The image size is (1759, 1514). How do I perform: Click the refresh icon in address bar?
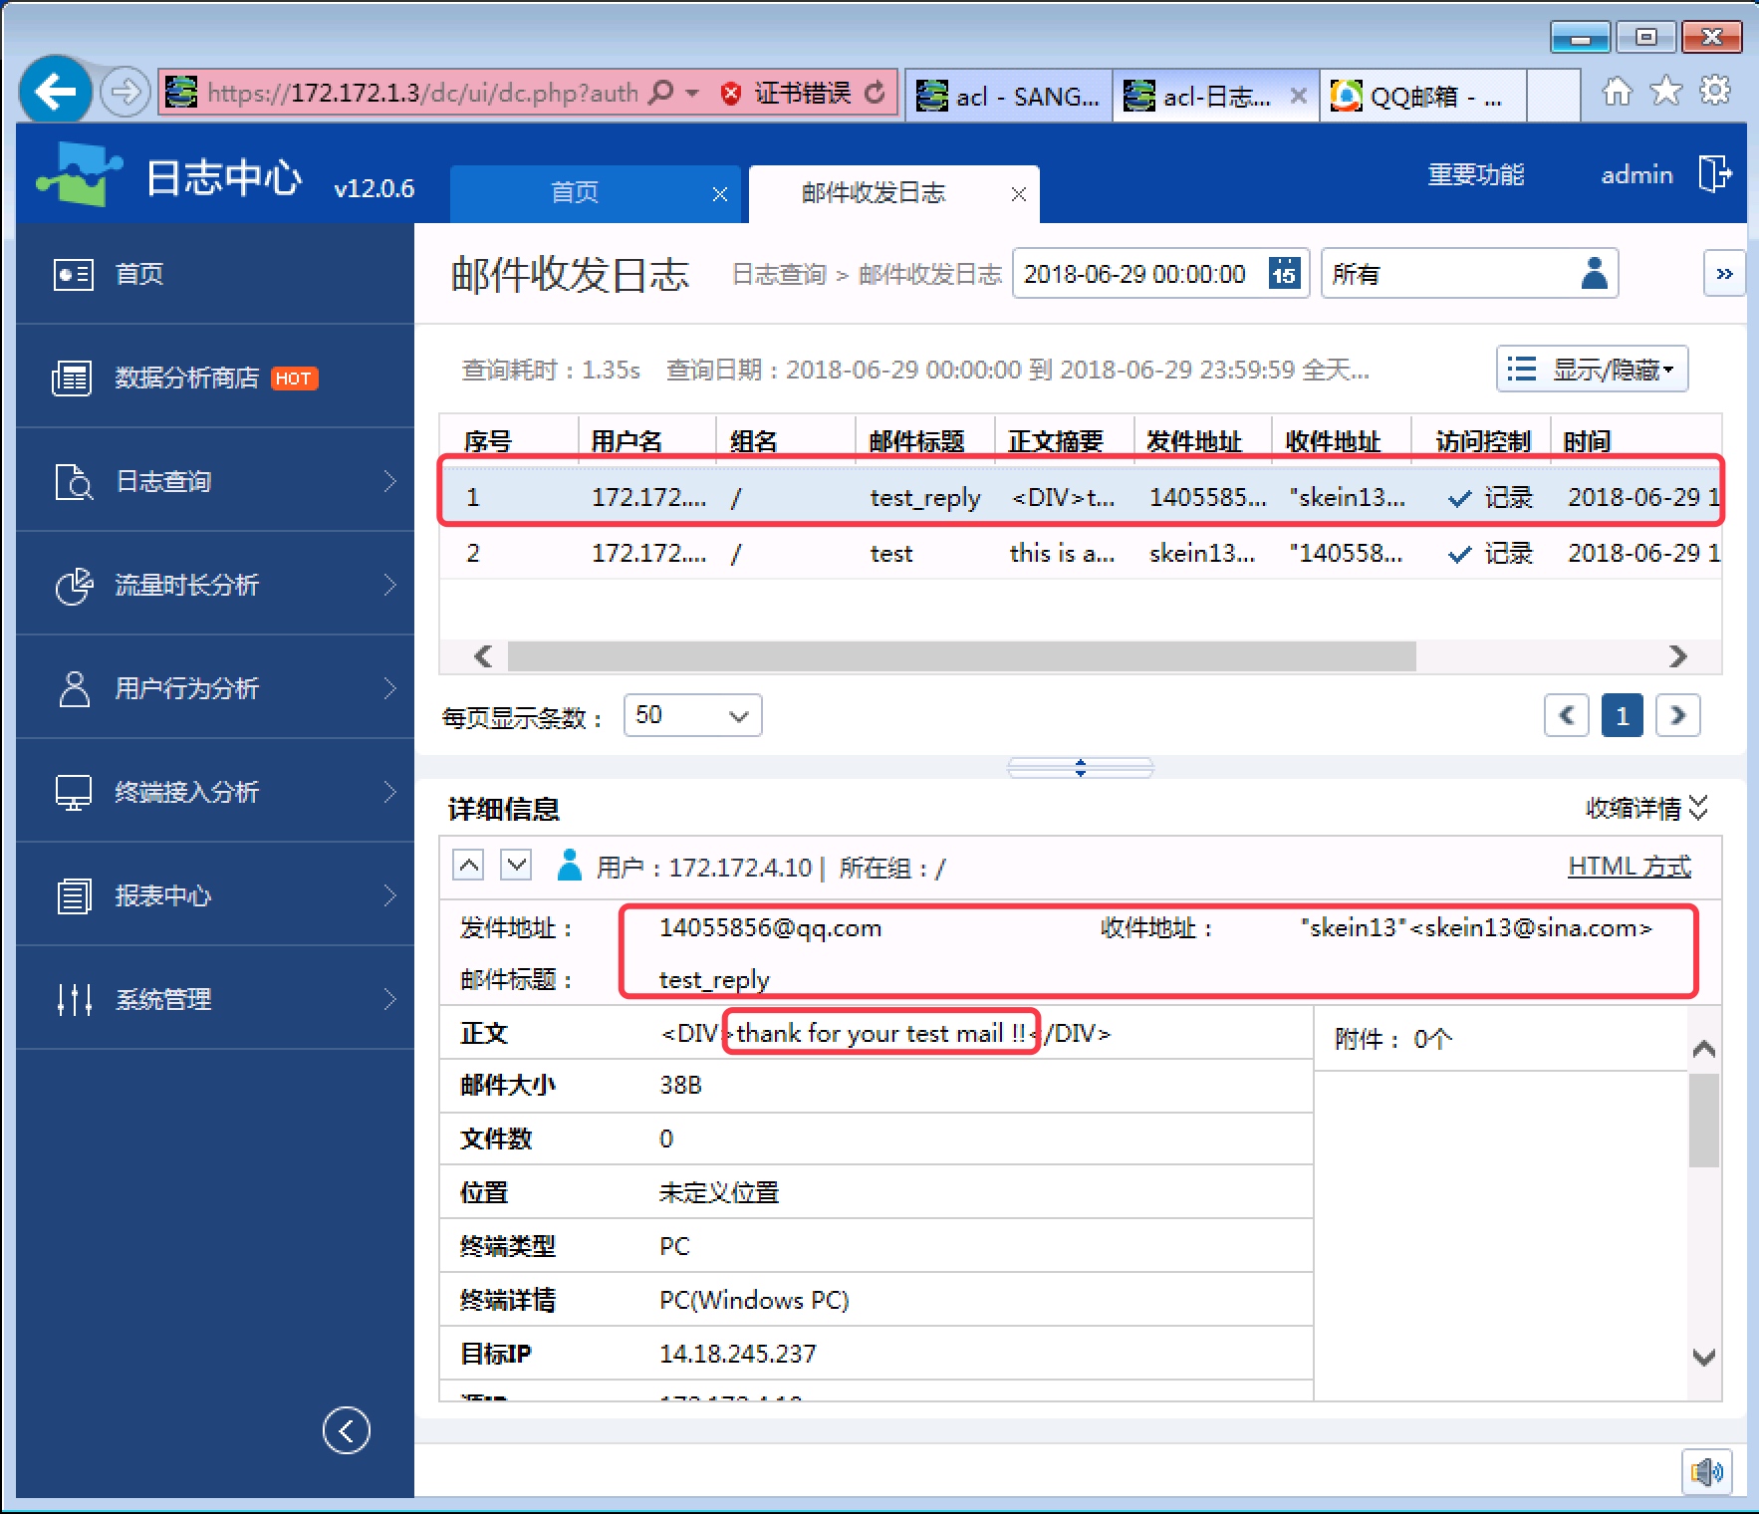[x=875, y=93]
